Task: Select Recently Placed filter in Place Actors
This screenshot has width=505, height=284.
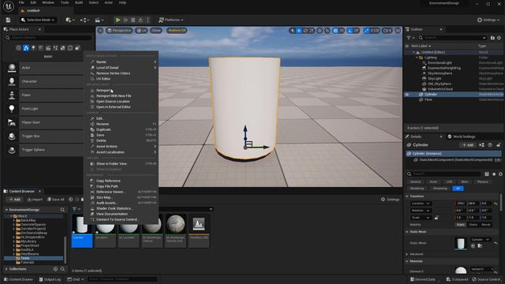Action: (x=18, y=48)
